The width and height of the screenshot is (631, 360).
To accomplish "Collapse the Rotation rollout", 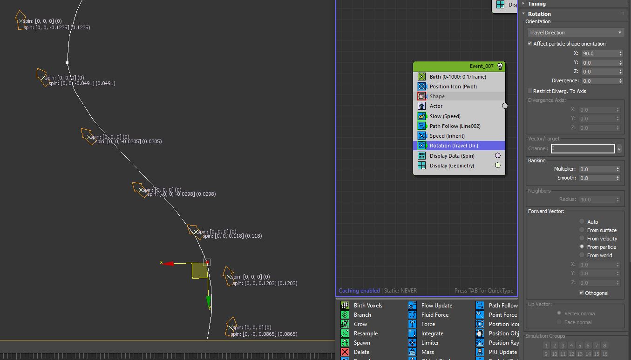I will (539, 14).
